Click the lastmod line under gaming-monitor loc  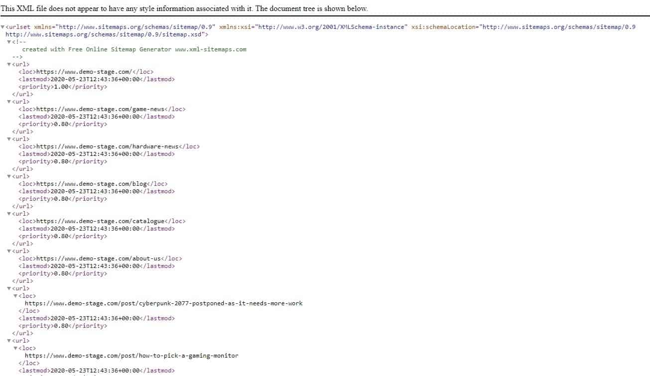[97, 371]
